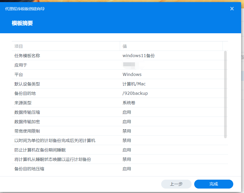Select the 系统卷 value
Screen dimensions: 244x193
(129, 103)
